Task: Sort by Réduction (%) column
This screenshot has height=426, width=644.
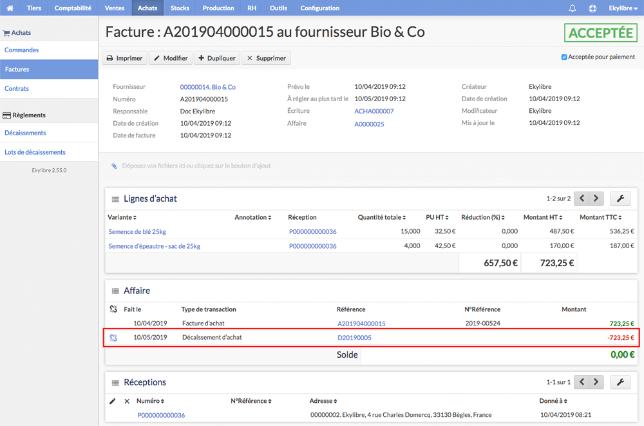Action: [x=483, y=217]
